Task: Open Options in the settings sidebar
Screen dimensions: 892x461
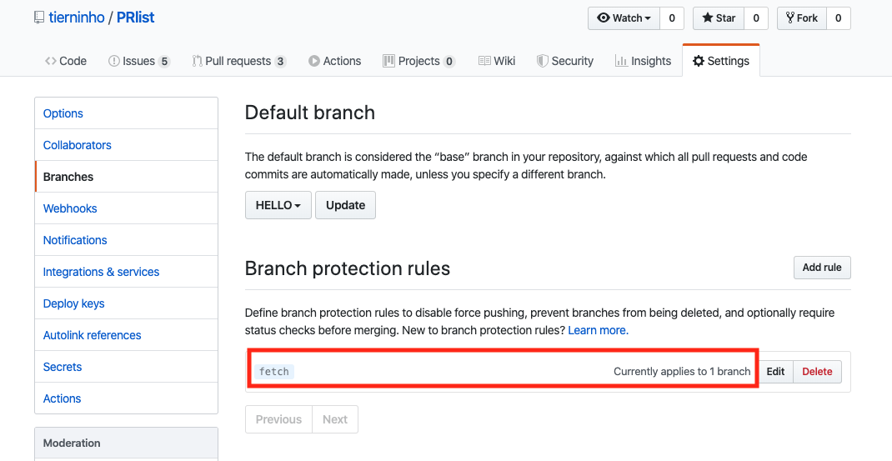Action: pyautogui.click(x=126, y=113)
